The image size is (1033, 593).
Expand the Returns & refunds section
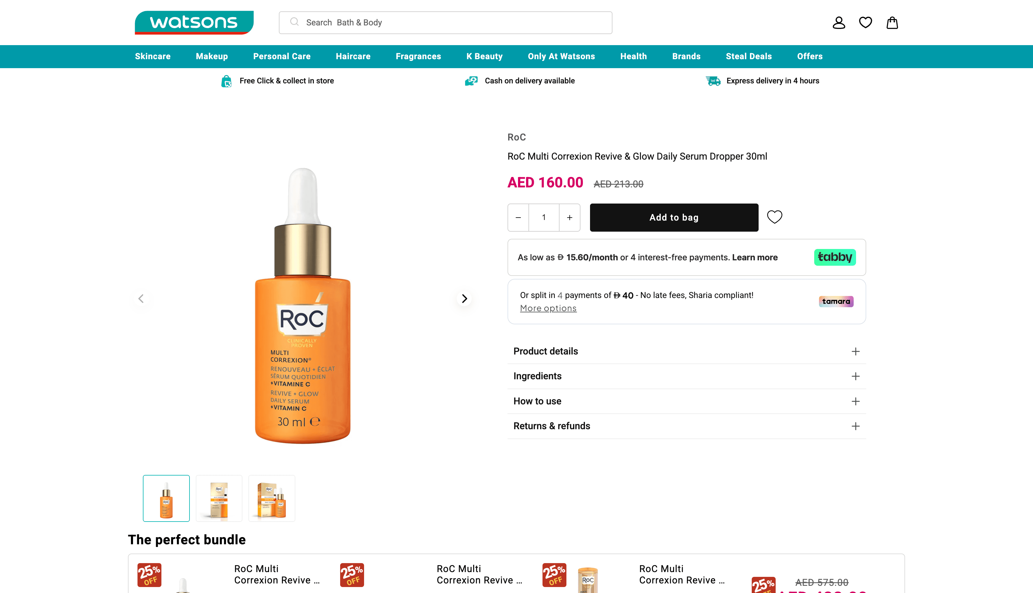click(x=687, y=426)
